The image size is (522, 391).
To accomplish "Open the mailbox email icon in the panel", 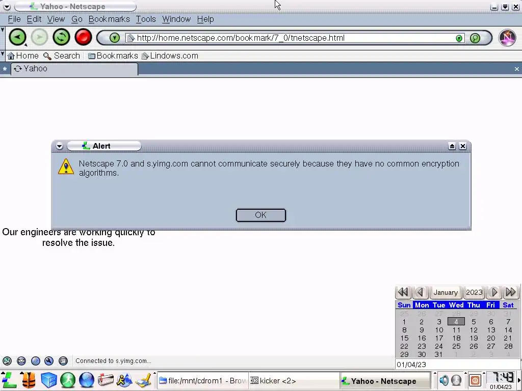I will tap(106, 380).
